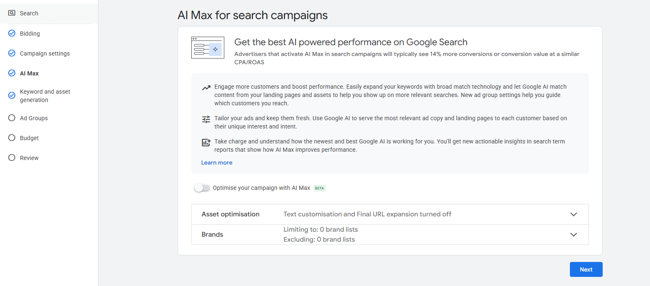
Task: Open the Asset optimisation row
Action: tap(230, 214)
